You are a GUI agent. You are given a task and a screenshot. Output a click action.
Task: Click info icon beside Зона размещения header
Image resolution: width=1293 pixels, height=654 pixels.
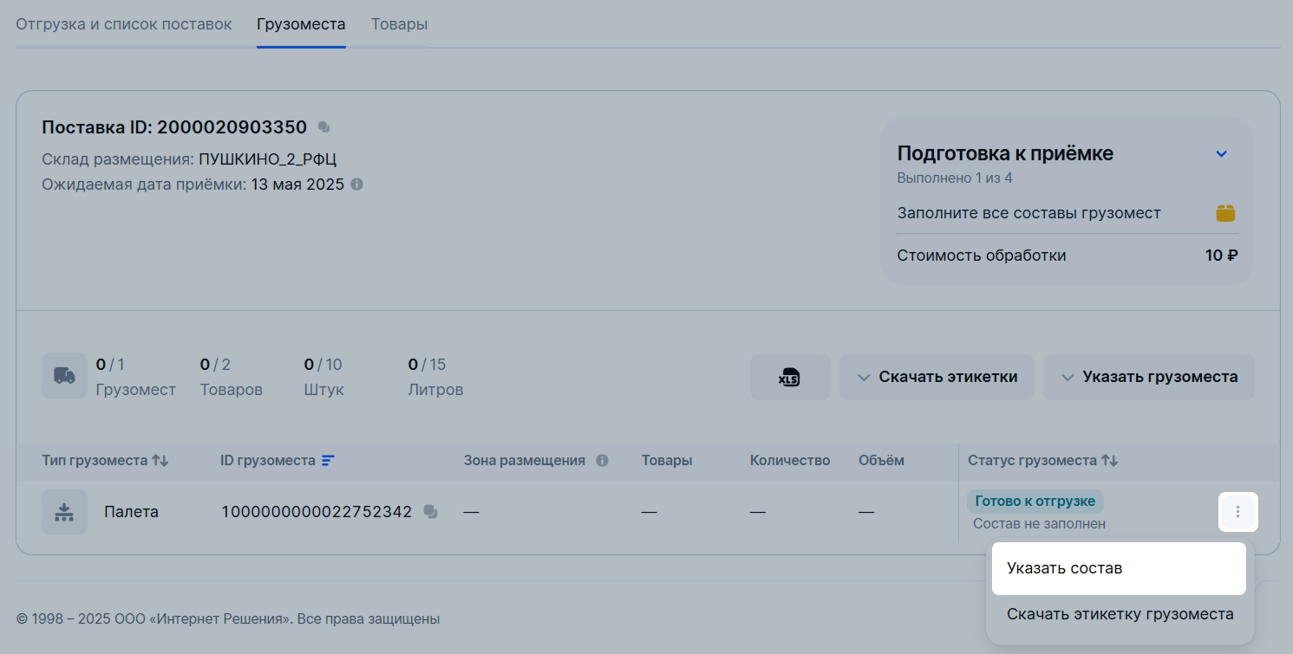point(602,461)
